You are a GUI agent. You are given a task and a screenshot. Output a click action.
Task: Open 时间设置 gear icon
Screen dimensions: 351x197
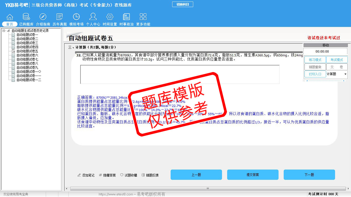[110, 17]
